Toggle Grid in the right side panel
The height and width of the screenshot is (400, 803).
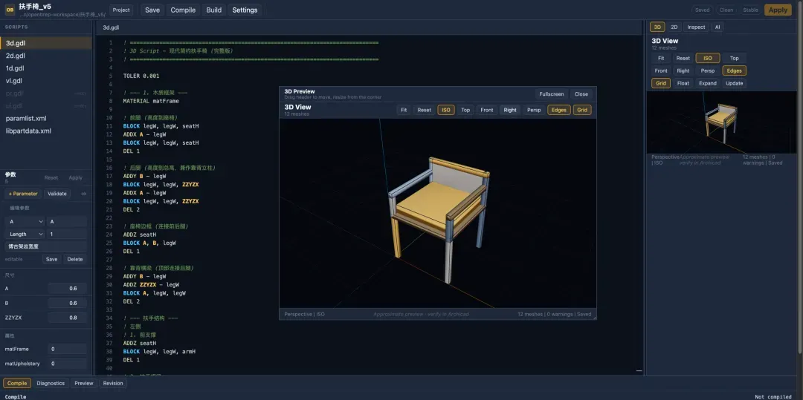pyautogui.click(x=661, y=83)
